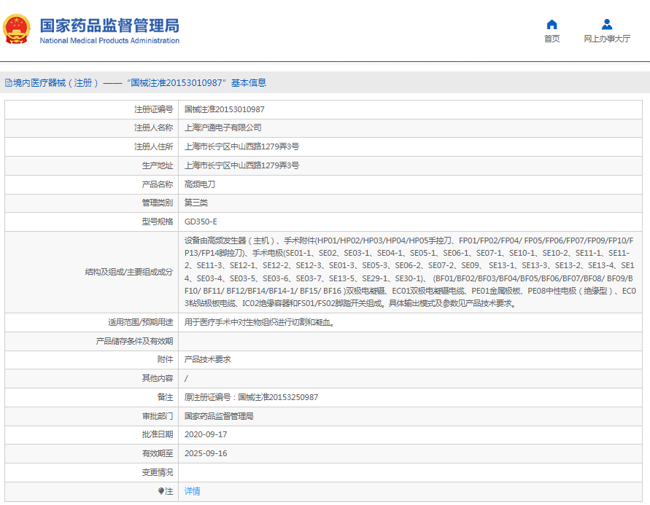Click the 适用范围/预期用途 label
The height and width of the screenshot is (505, 650).
141,322
